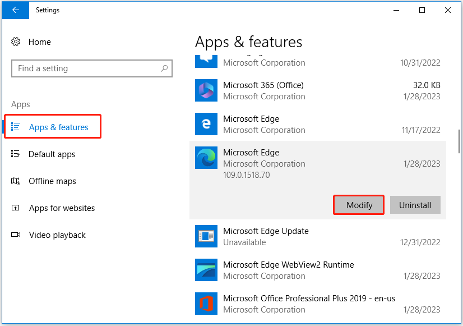Click Uninstall for Microsoft Edge

[x=415, y=205]
